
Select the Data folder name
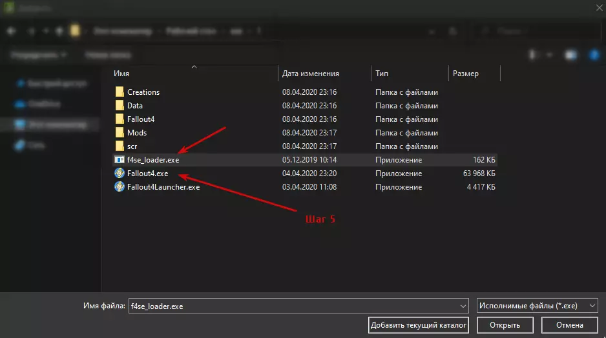(135, 105)
